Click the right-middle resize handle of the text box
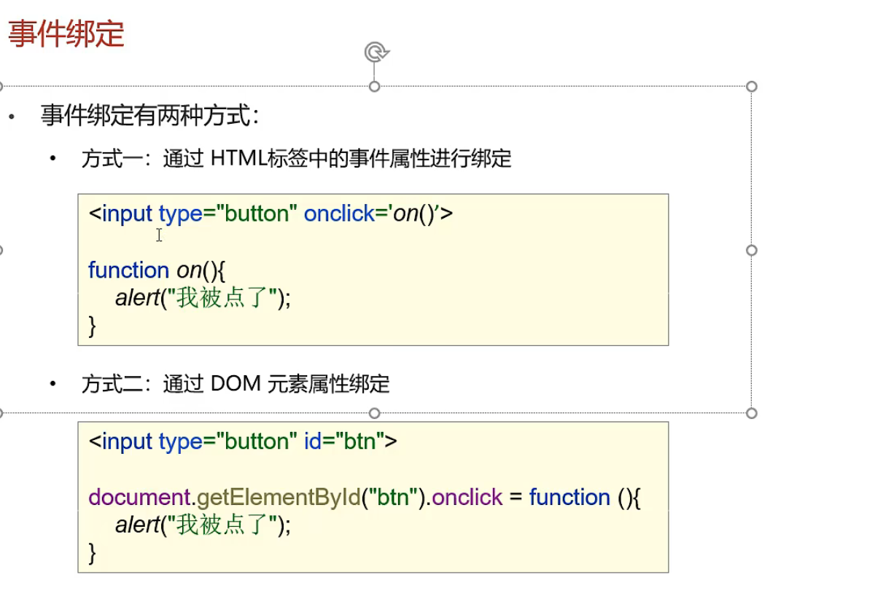The height and width of the screenshot is (604, 875). 752,250
